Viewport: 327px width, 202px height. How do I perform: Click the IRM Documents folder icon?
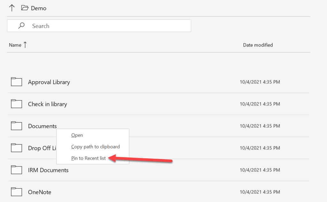(x=16, y=170)
